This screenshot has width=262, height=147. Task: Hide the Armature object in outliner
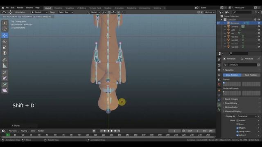[259, 23]
